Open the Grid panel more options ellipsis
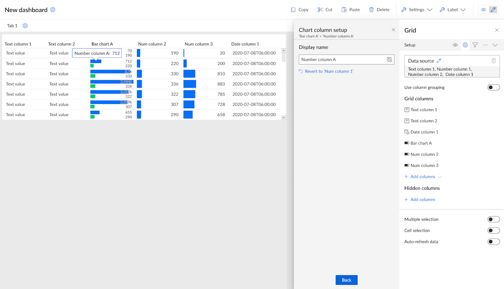 click(485, 45)
